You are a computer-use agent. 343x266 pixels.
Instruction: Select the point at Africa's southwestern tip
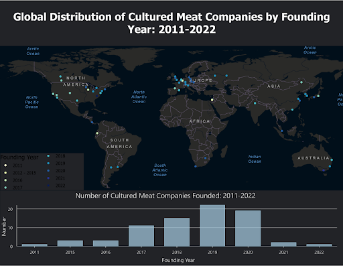coord(196,166)
